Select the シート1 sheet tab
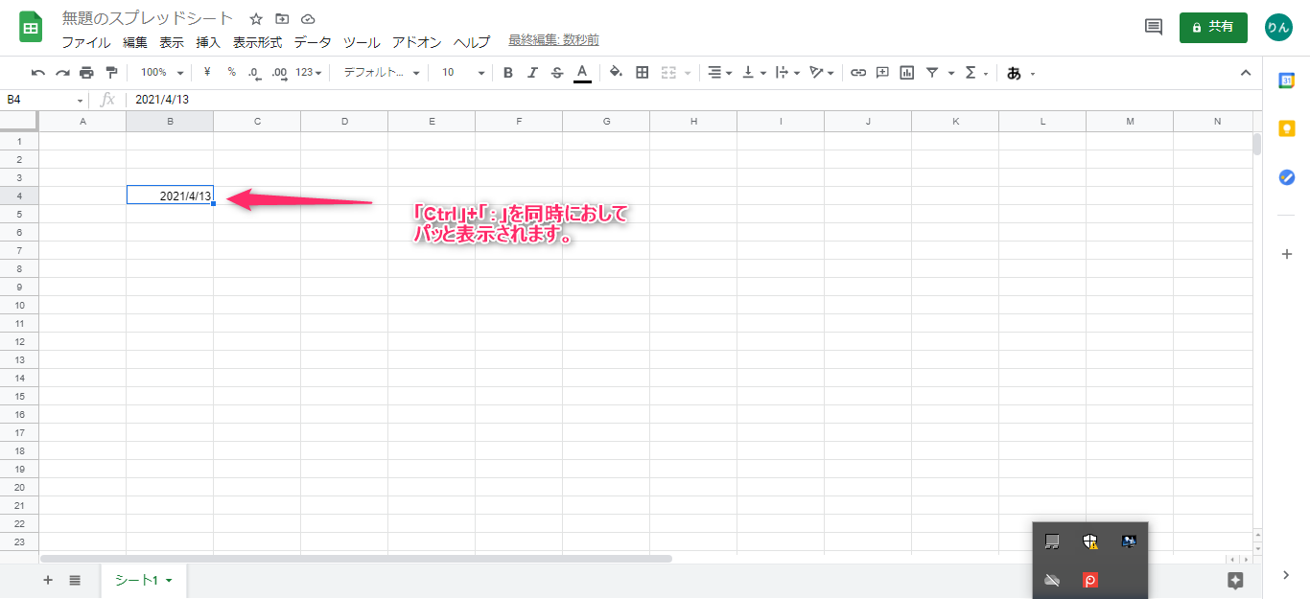Viewport: 1310px width, 599px height. pyautogui.click(x=142, y=580)
